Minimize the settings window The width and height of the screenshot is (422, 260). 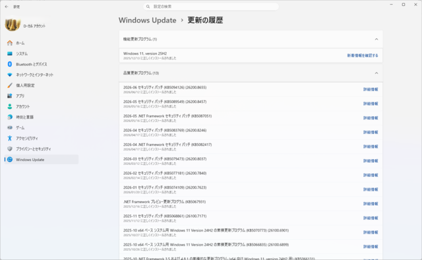[391, 5]
